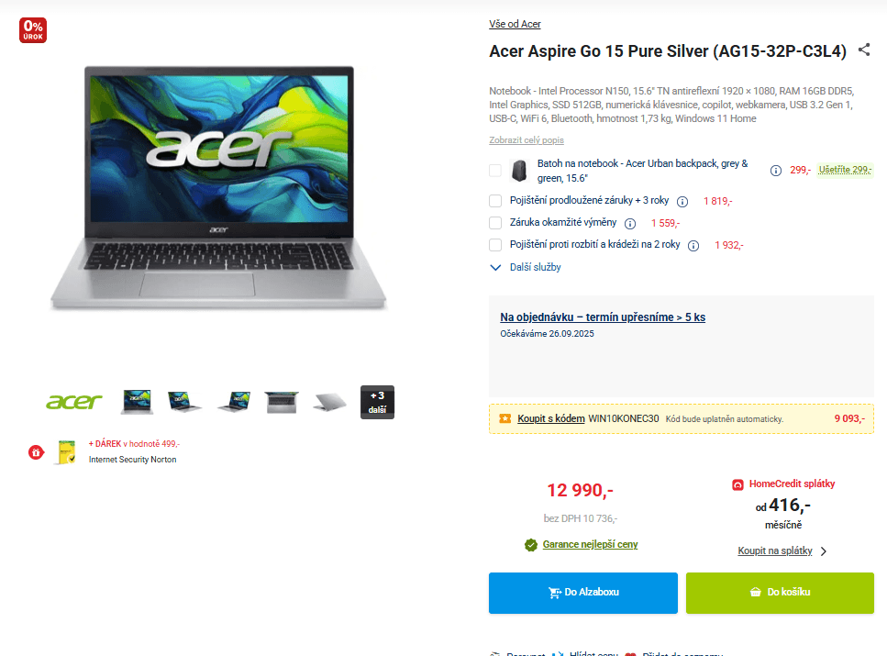Click the 0% úrok badge icon
The image size is (887, 656).
(33, 30)
